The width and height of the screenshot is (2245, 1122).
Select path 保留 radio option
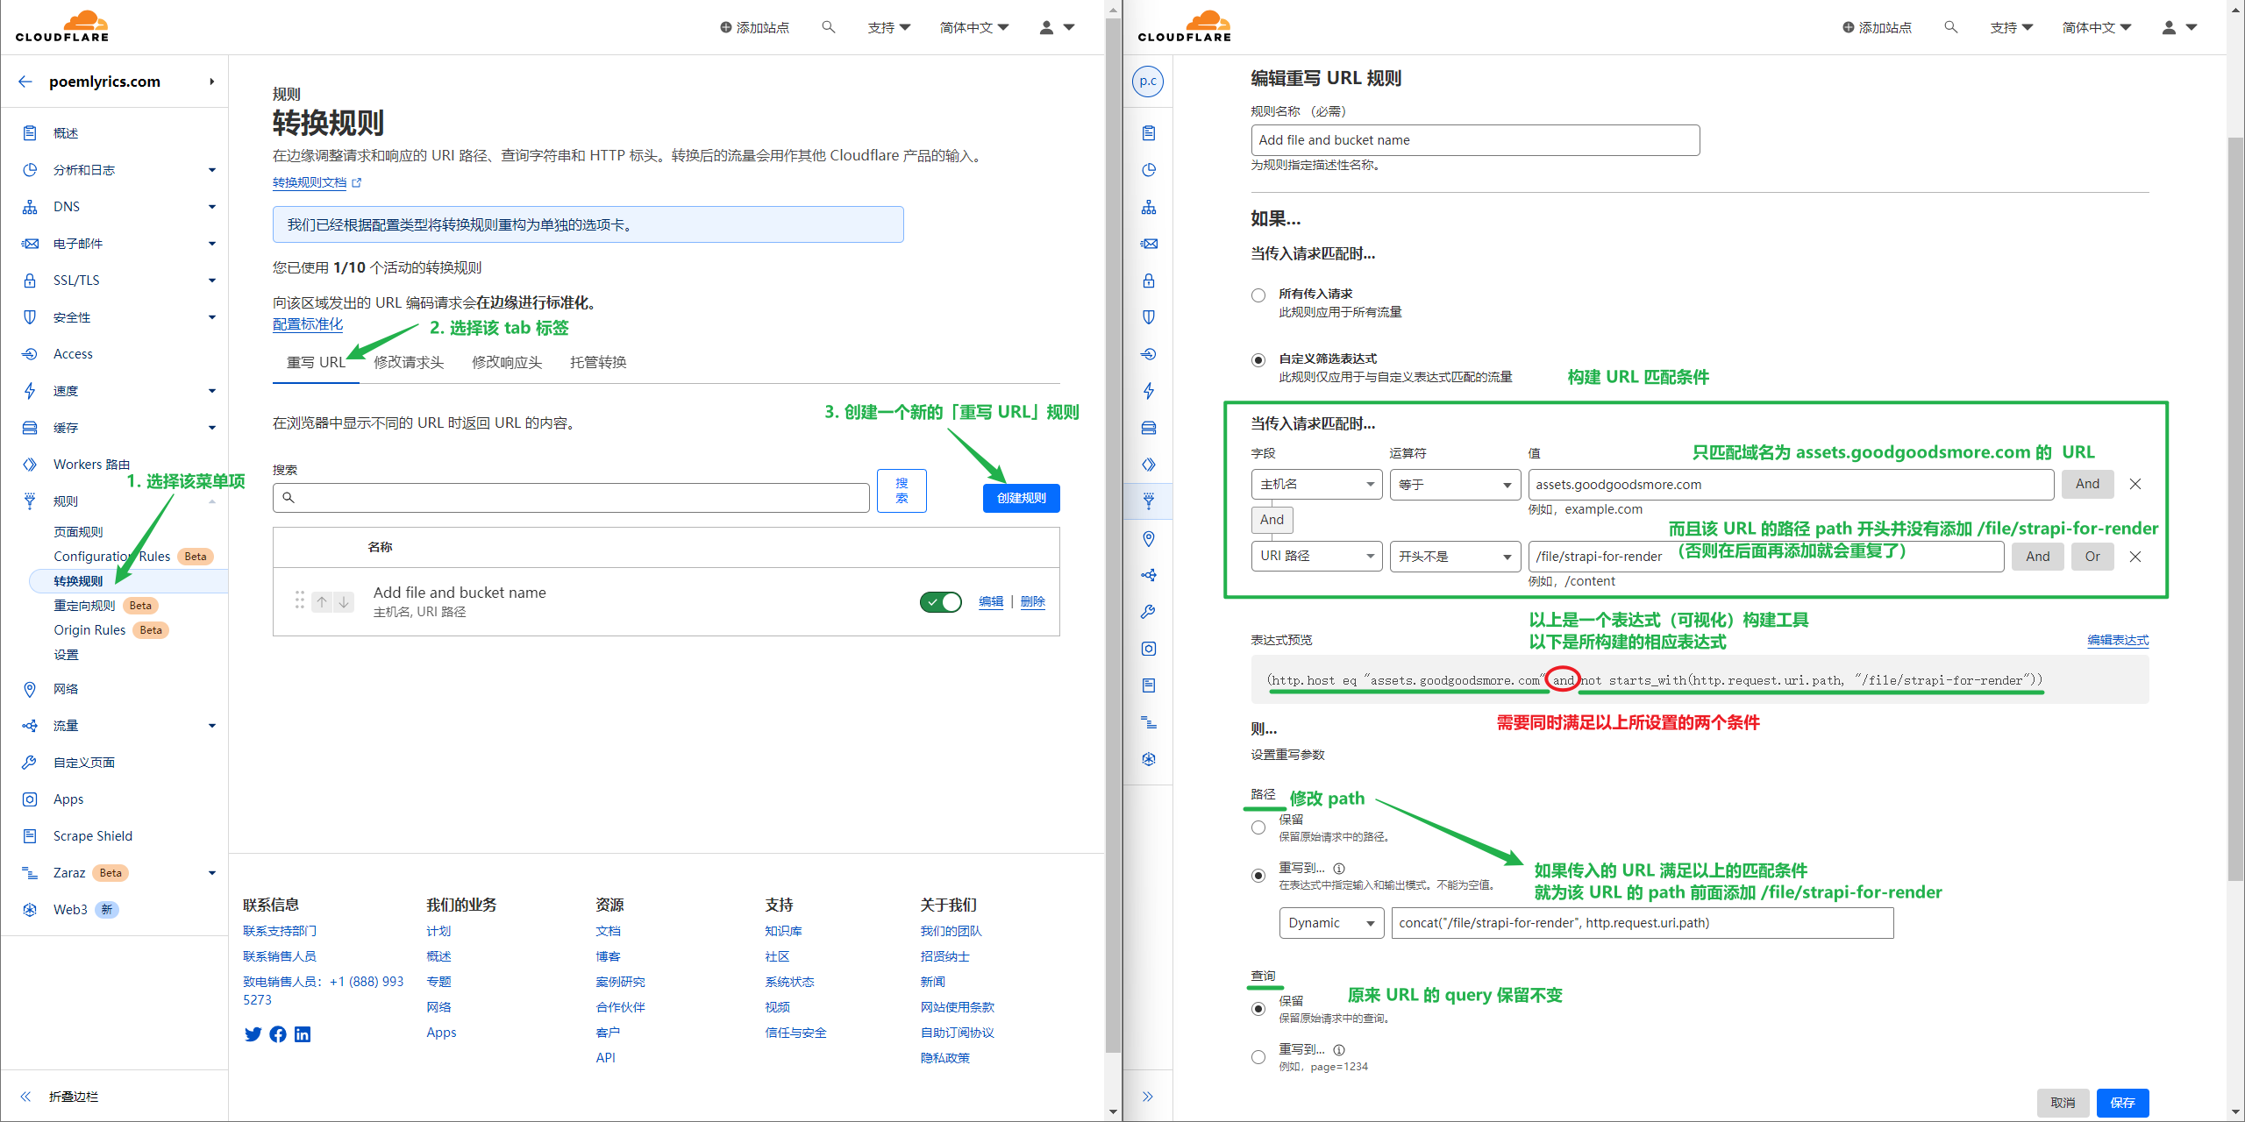click(1258, 827)
